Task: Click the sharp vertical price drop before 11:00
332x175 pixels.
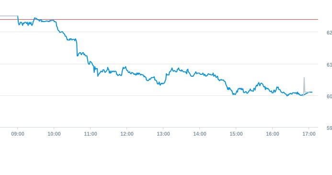Action: tap(77, 47)
